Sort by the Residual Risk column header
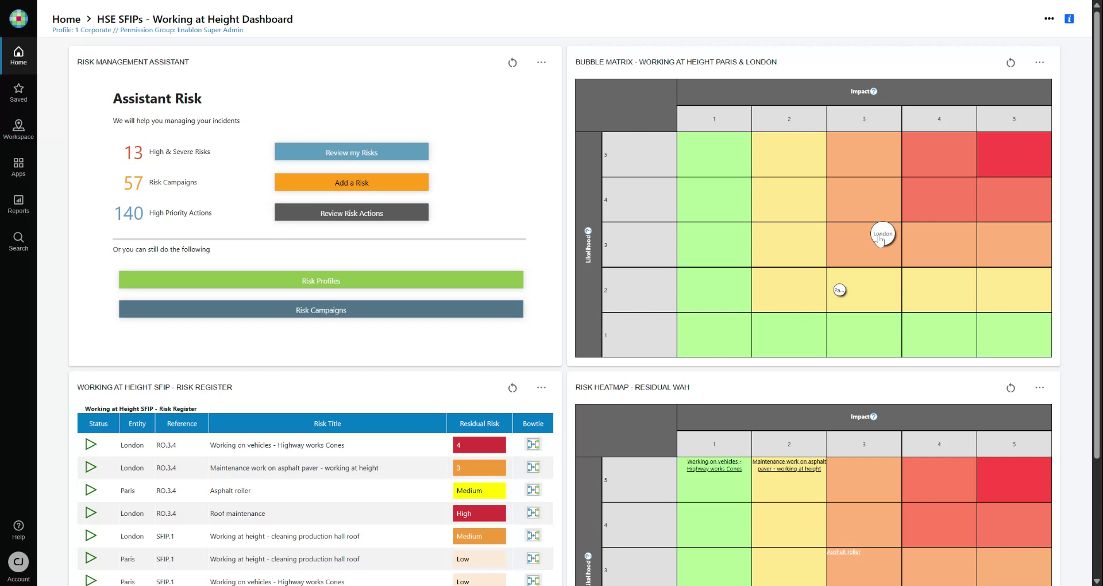 [479, 423]
